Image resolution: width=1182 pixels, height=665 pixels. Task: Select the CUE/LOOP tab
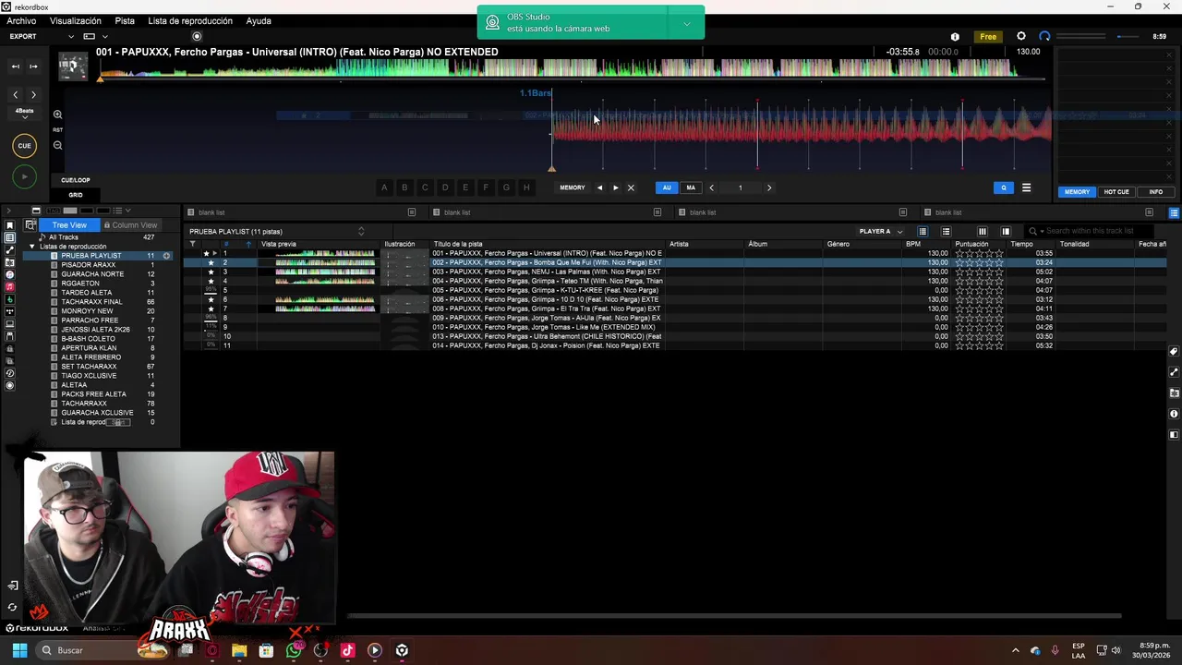76,180
